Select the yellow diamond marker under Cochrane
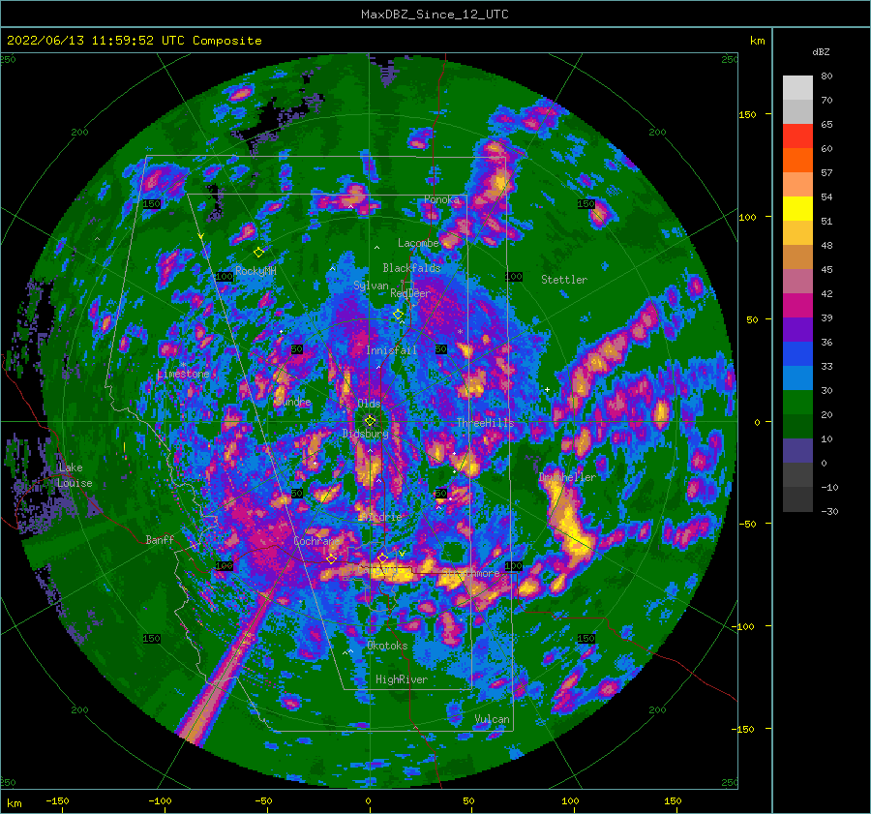Viewport: 871px width, 814px height. click(x=332, y=559)
